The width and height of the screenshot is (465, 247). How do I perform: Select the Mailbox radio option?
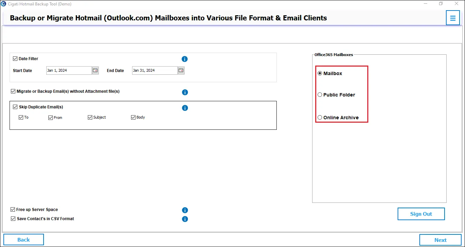point(320,73)
